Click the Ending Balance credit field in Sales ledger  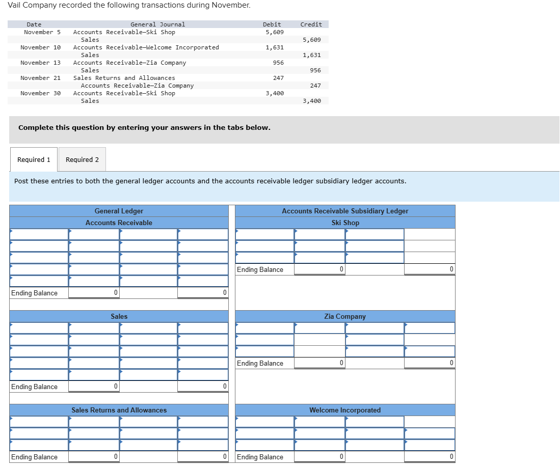[203, 386]
